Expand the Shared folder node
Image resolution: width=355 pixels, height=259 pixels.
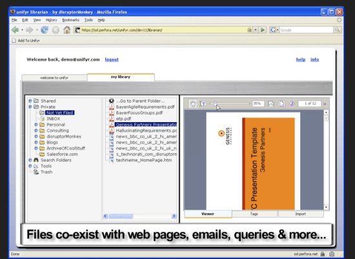click(x=30, y=101)
